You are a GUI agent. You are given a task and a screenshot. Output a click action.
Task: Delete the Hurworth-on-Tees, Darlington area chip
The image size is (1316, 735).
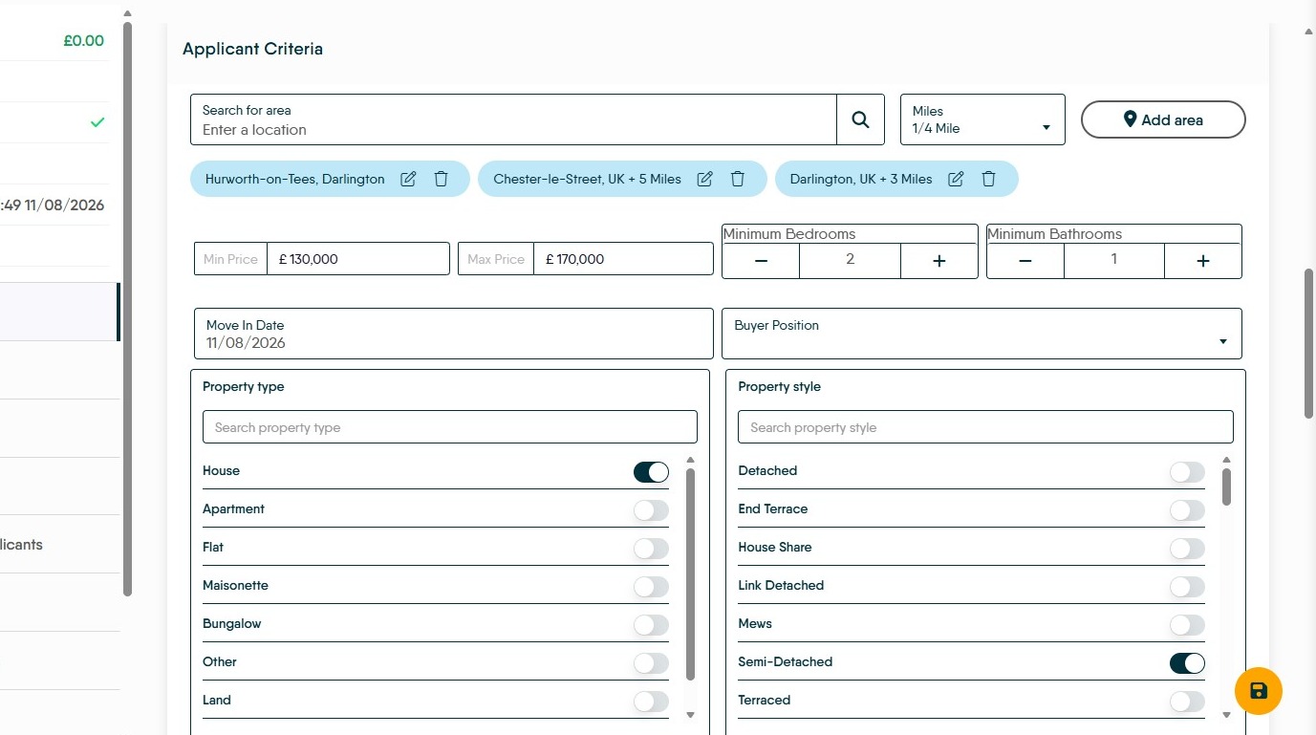click(441, 179)
